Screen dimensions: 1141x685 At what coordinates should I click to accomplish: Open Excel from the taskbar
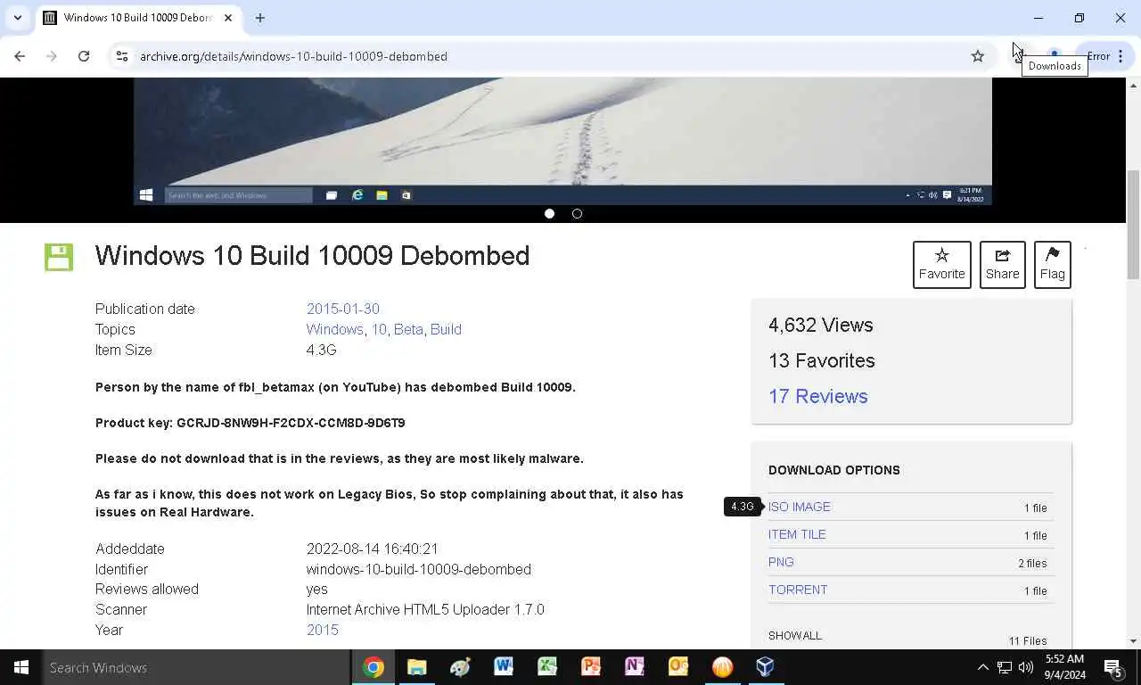pyautogui.click(x=547, y=667)
